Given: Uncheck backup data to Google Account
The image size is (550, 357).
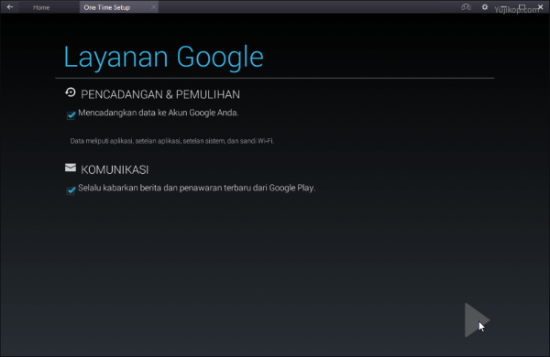Looking at the screenshot, I should tap(71, 115).
